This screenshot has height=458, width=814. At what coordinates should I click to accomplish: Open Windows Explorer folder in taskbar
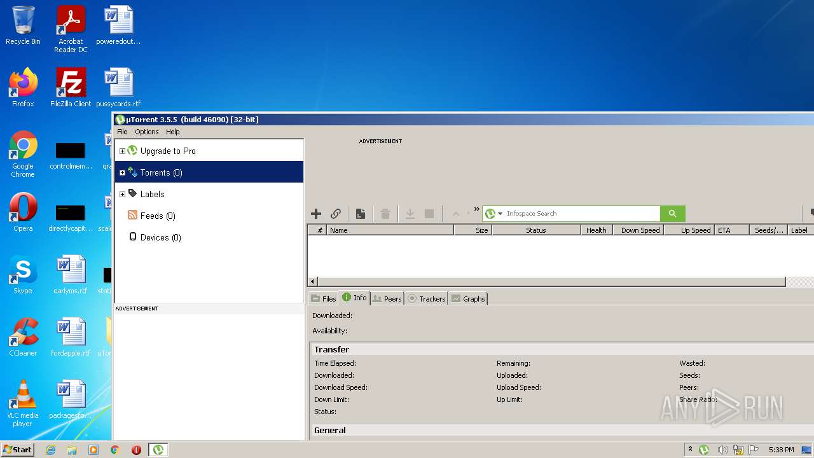tap(72, 450)
